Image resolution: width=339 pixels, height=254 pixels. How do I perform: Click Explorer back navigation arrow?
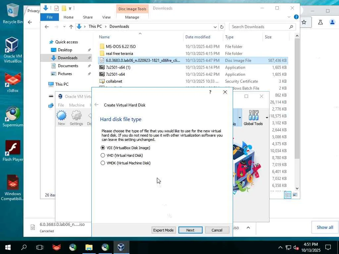pyautogui.click(x=47, y=27)
